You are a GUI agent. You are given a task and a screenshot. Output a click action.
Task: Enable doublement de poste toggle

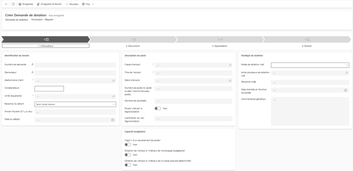pos(128,144)
